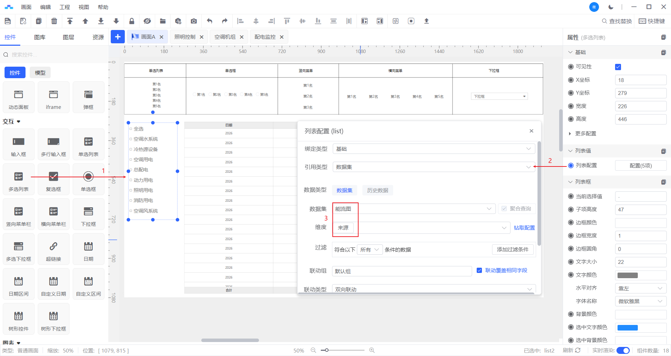The height and width of the screenshot is (356, 671).
Task: Click the save icon in the toolbar
Action: click(x=8, y=21)
